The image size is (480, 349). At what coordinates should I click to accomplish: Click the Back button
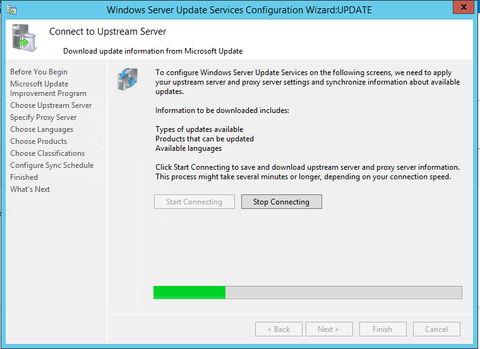click(x=279, y=329)
